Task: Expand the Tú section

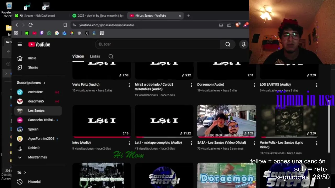Action: point(22,172)
